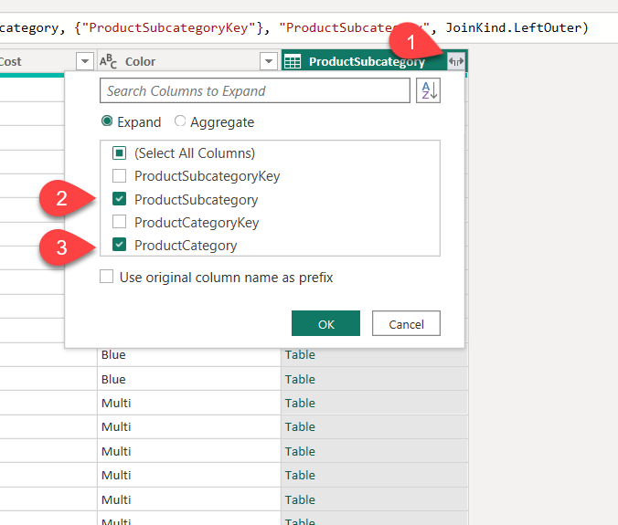Uncheck the ProductCategory column checkbox
Viewport: 618px width, 525px height.
(119, 245)
